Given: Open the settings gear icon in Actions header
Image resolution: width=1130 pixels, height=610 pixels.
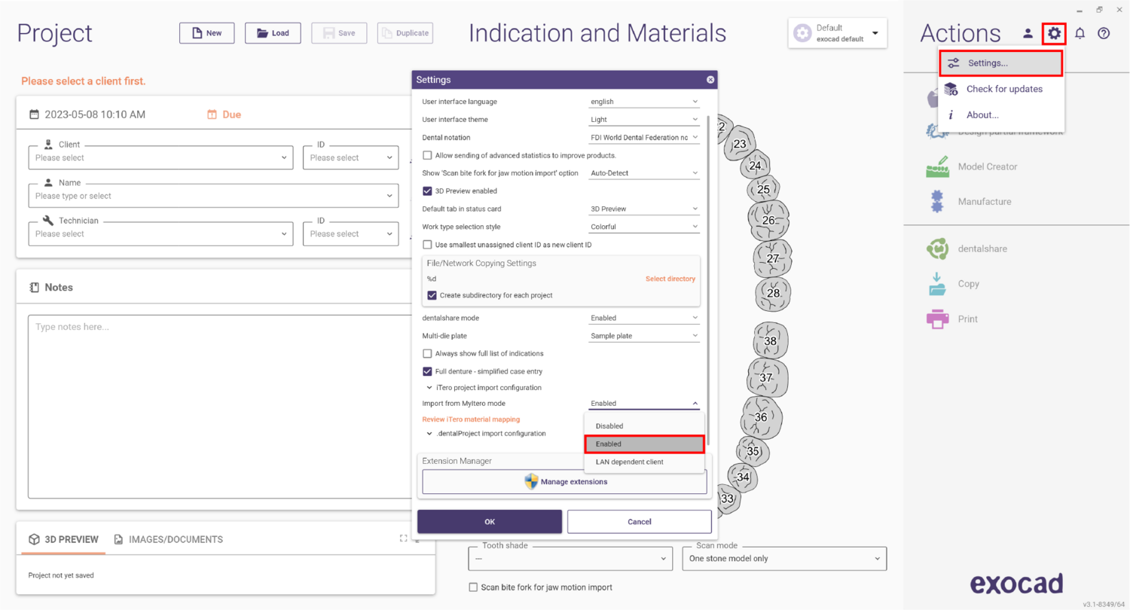Looking at the screenshot, I should [1054, 33].
